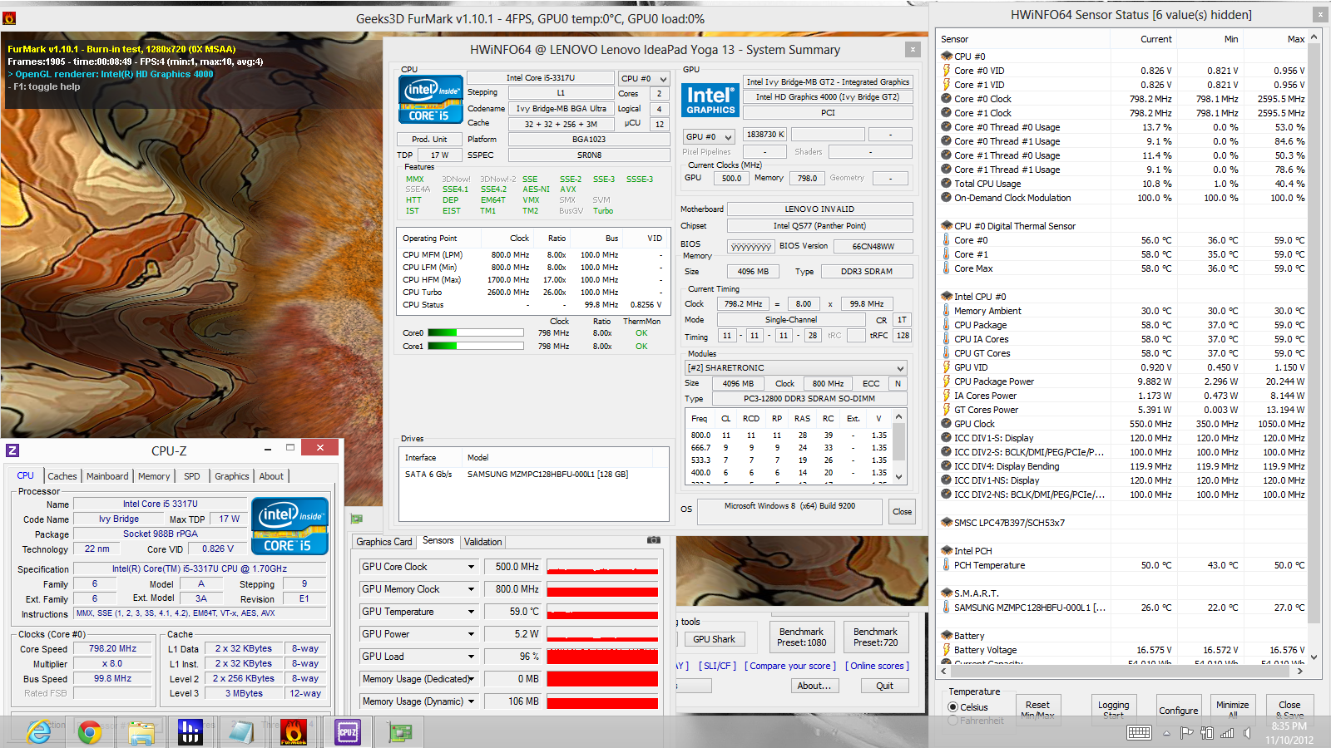This screenshot has width=1331, height=748.
Task: Click the GPU Load red sensor graph
Action: pos(602,657)
